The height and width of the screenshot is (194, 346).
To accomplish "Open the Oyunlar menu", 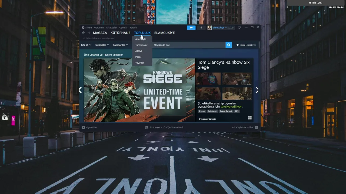I will click(x=123, y=27).
